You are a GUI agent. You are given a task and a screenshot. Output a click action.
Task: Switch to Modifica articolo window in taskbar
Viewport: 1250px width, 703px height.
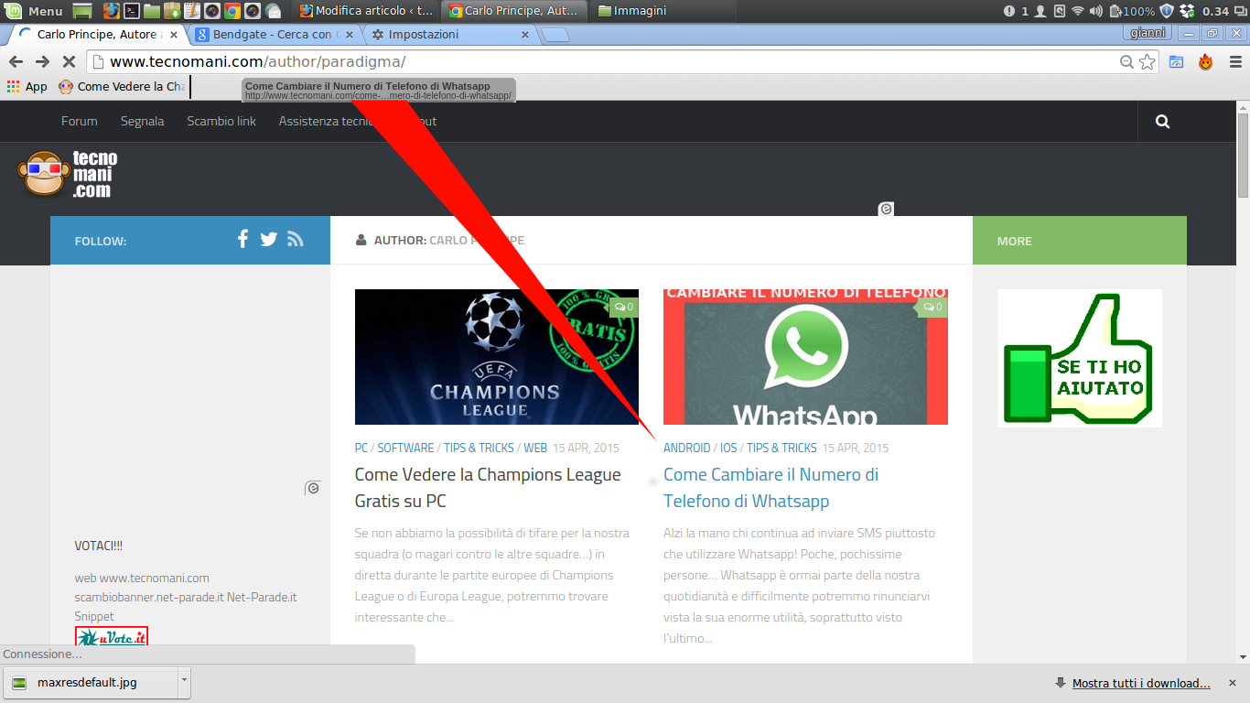366,11
